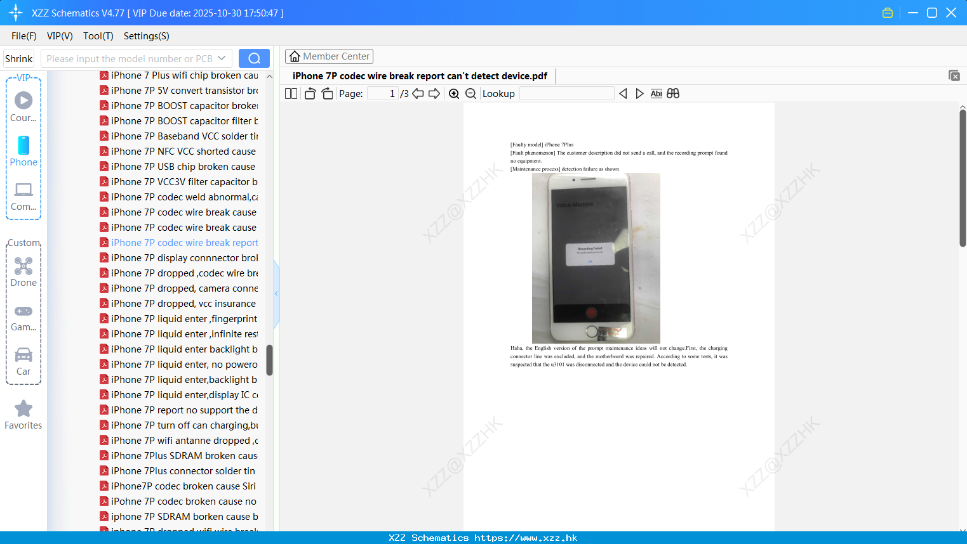Viewport: 967px width, 544px height.
Task: Click the phone photo in the PDF
Action: tap(596, 258)
